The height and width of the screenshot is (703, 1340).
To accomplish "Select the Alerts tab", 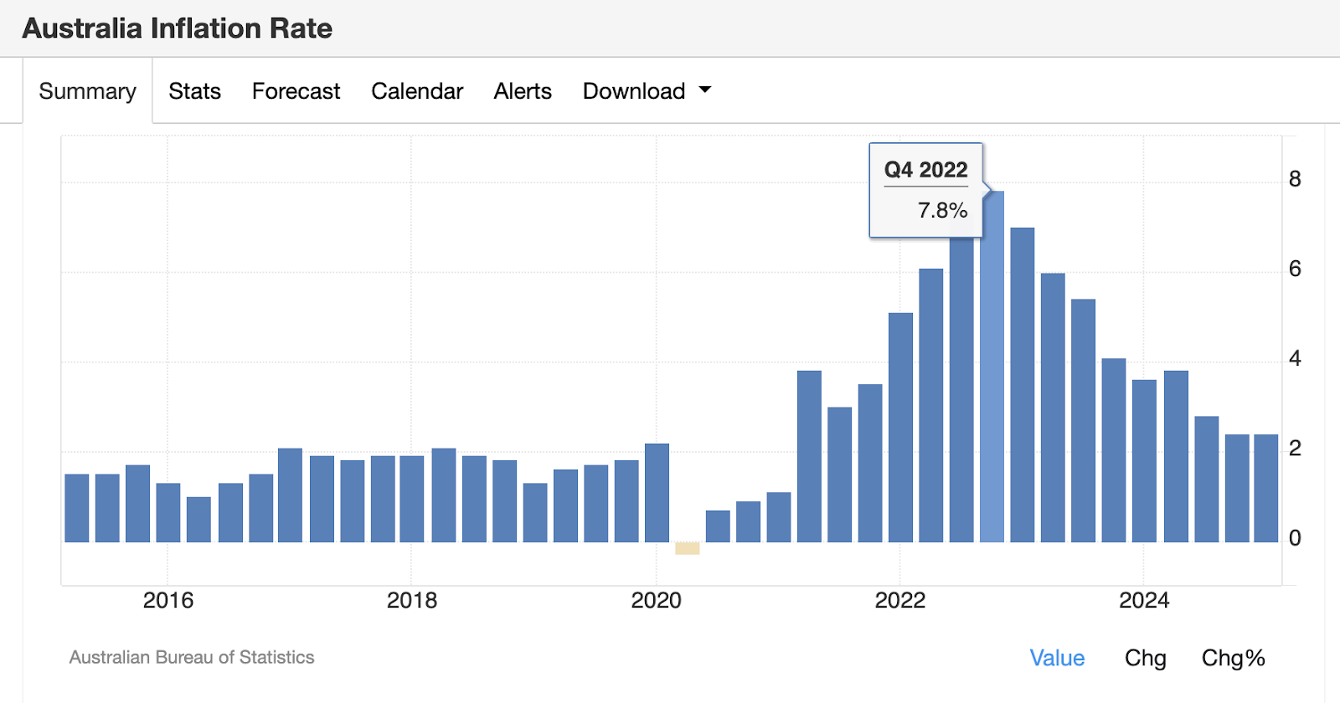I will 523,90.
